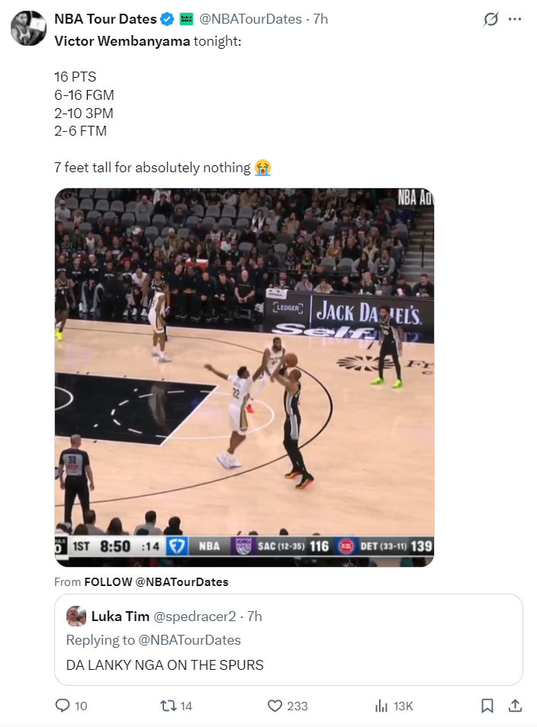Screen dimensions: 537x727
Task: Click Luka Tim's small avatar in the quoted post
Action: tap(76, 616)
